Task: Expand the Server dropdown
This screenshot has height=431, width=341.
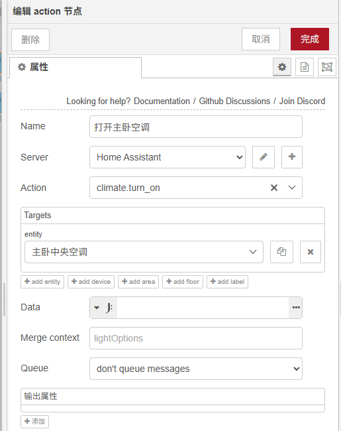Action: 168,157
